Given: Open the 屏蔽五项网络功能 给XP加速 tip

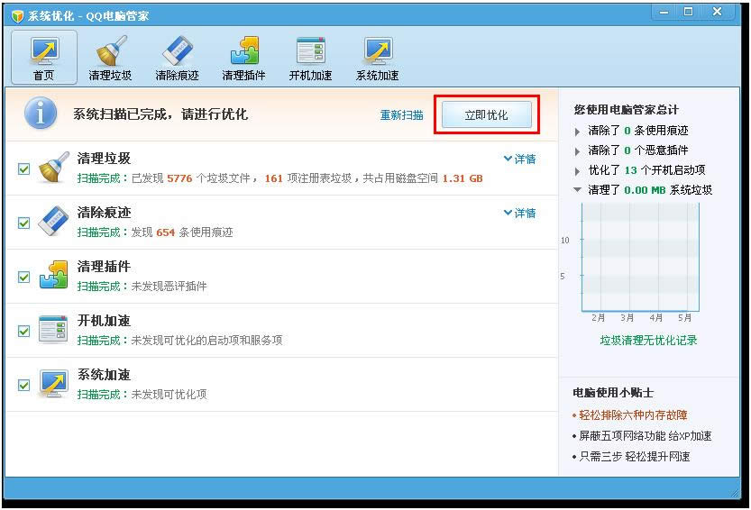Looking at the screenshot, I should point(646,436).
